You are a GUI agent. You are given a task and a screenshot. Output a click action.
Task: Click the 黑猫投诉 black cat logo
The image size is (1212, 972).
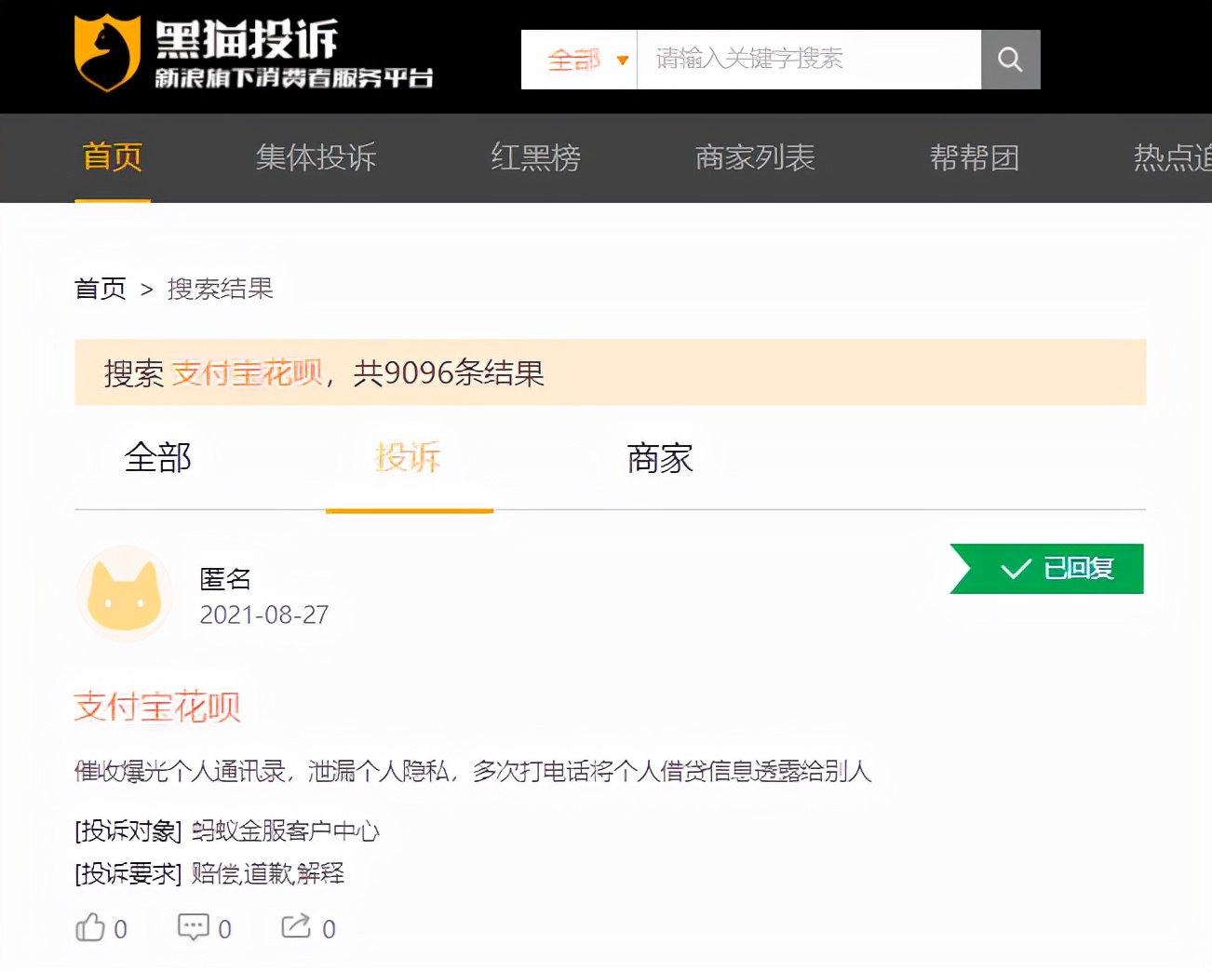coord(105,53)
